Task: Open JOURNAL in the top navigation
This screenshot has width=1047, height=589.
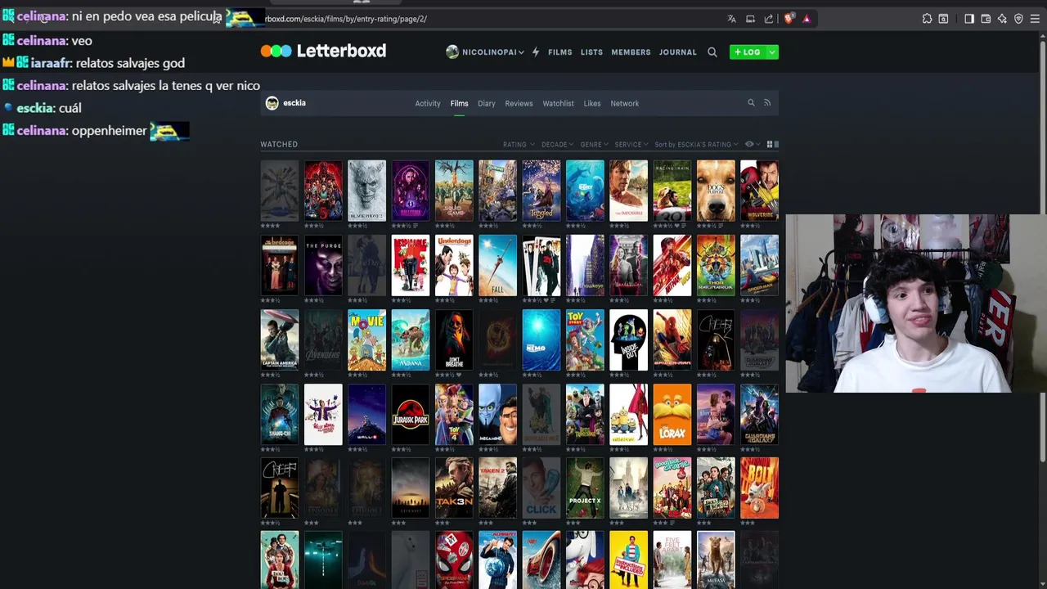Action: 678,52
